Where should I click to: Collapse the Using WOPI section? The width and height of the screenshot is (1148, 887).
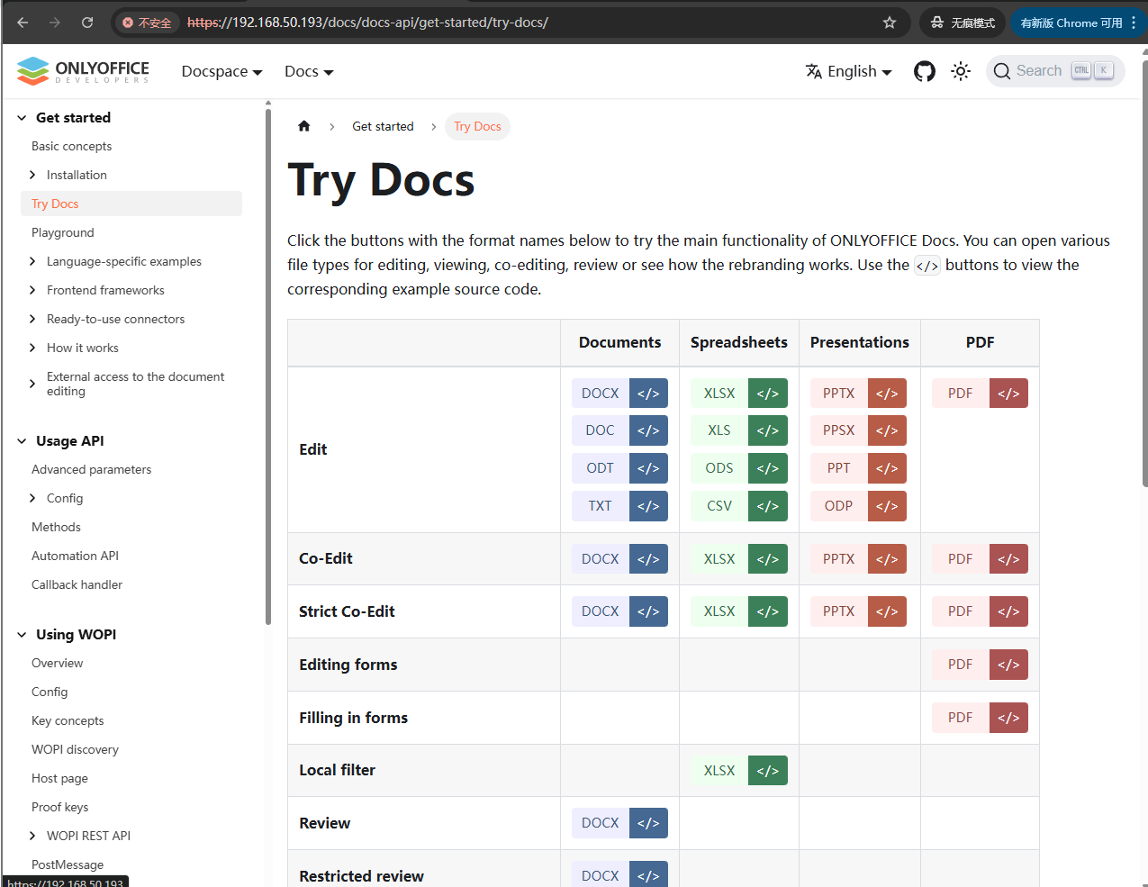click(22, 635)
